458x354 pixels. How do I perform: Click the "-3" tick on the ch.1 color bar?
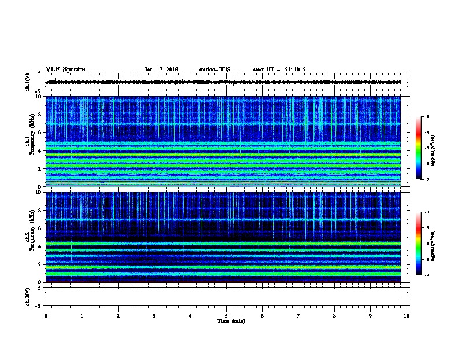click(x=427, y=117)
